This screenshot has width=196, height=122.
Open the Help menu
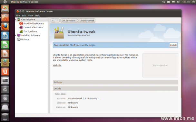pos(38,15)
